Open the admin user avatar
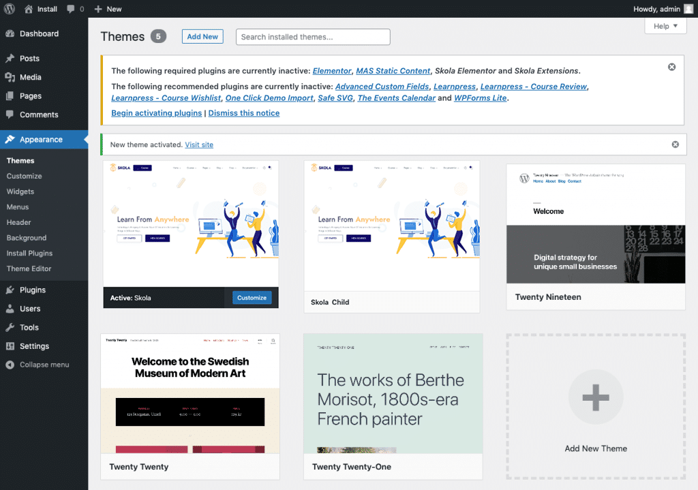Screen dimensions: 698x490 pyautogui.click(x=688, y=9)
